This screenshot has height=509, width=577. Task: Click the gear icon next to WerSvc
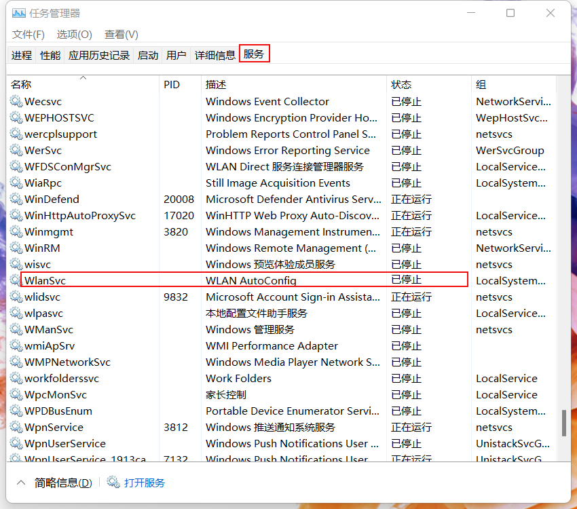pyautogui.click(x=16, y=151)
